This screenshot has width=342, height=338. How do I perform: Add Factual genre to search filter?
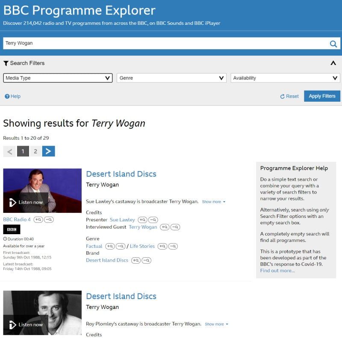(110, 247)
